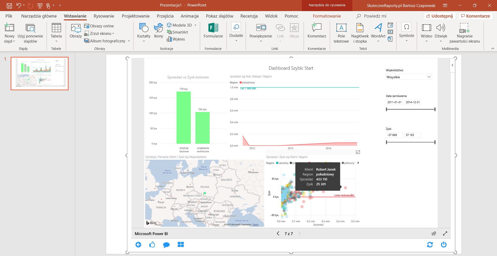Toggle focus mode on the line chart
Screen dimensions: 497x256
(358, 152)
